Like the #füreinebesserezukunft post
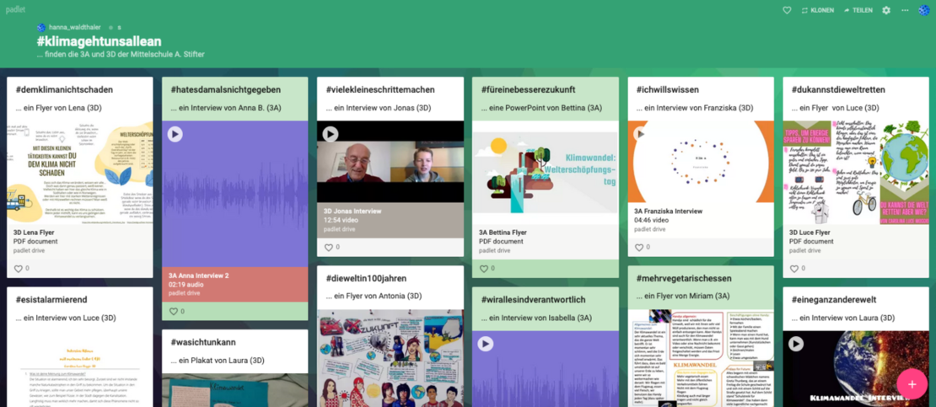This screenshot has height=407, width=936. 483,269
